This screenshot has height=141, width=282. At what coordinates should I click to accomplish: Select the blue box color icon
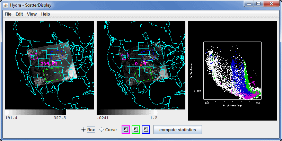pos(146,130)
